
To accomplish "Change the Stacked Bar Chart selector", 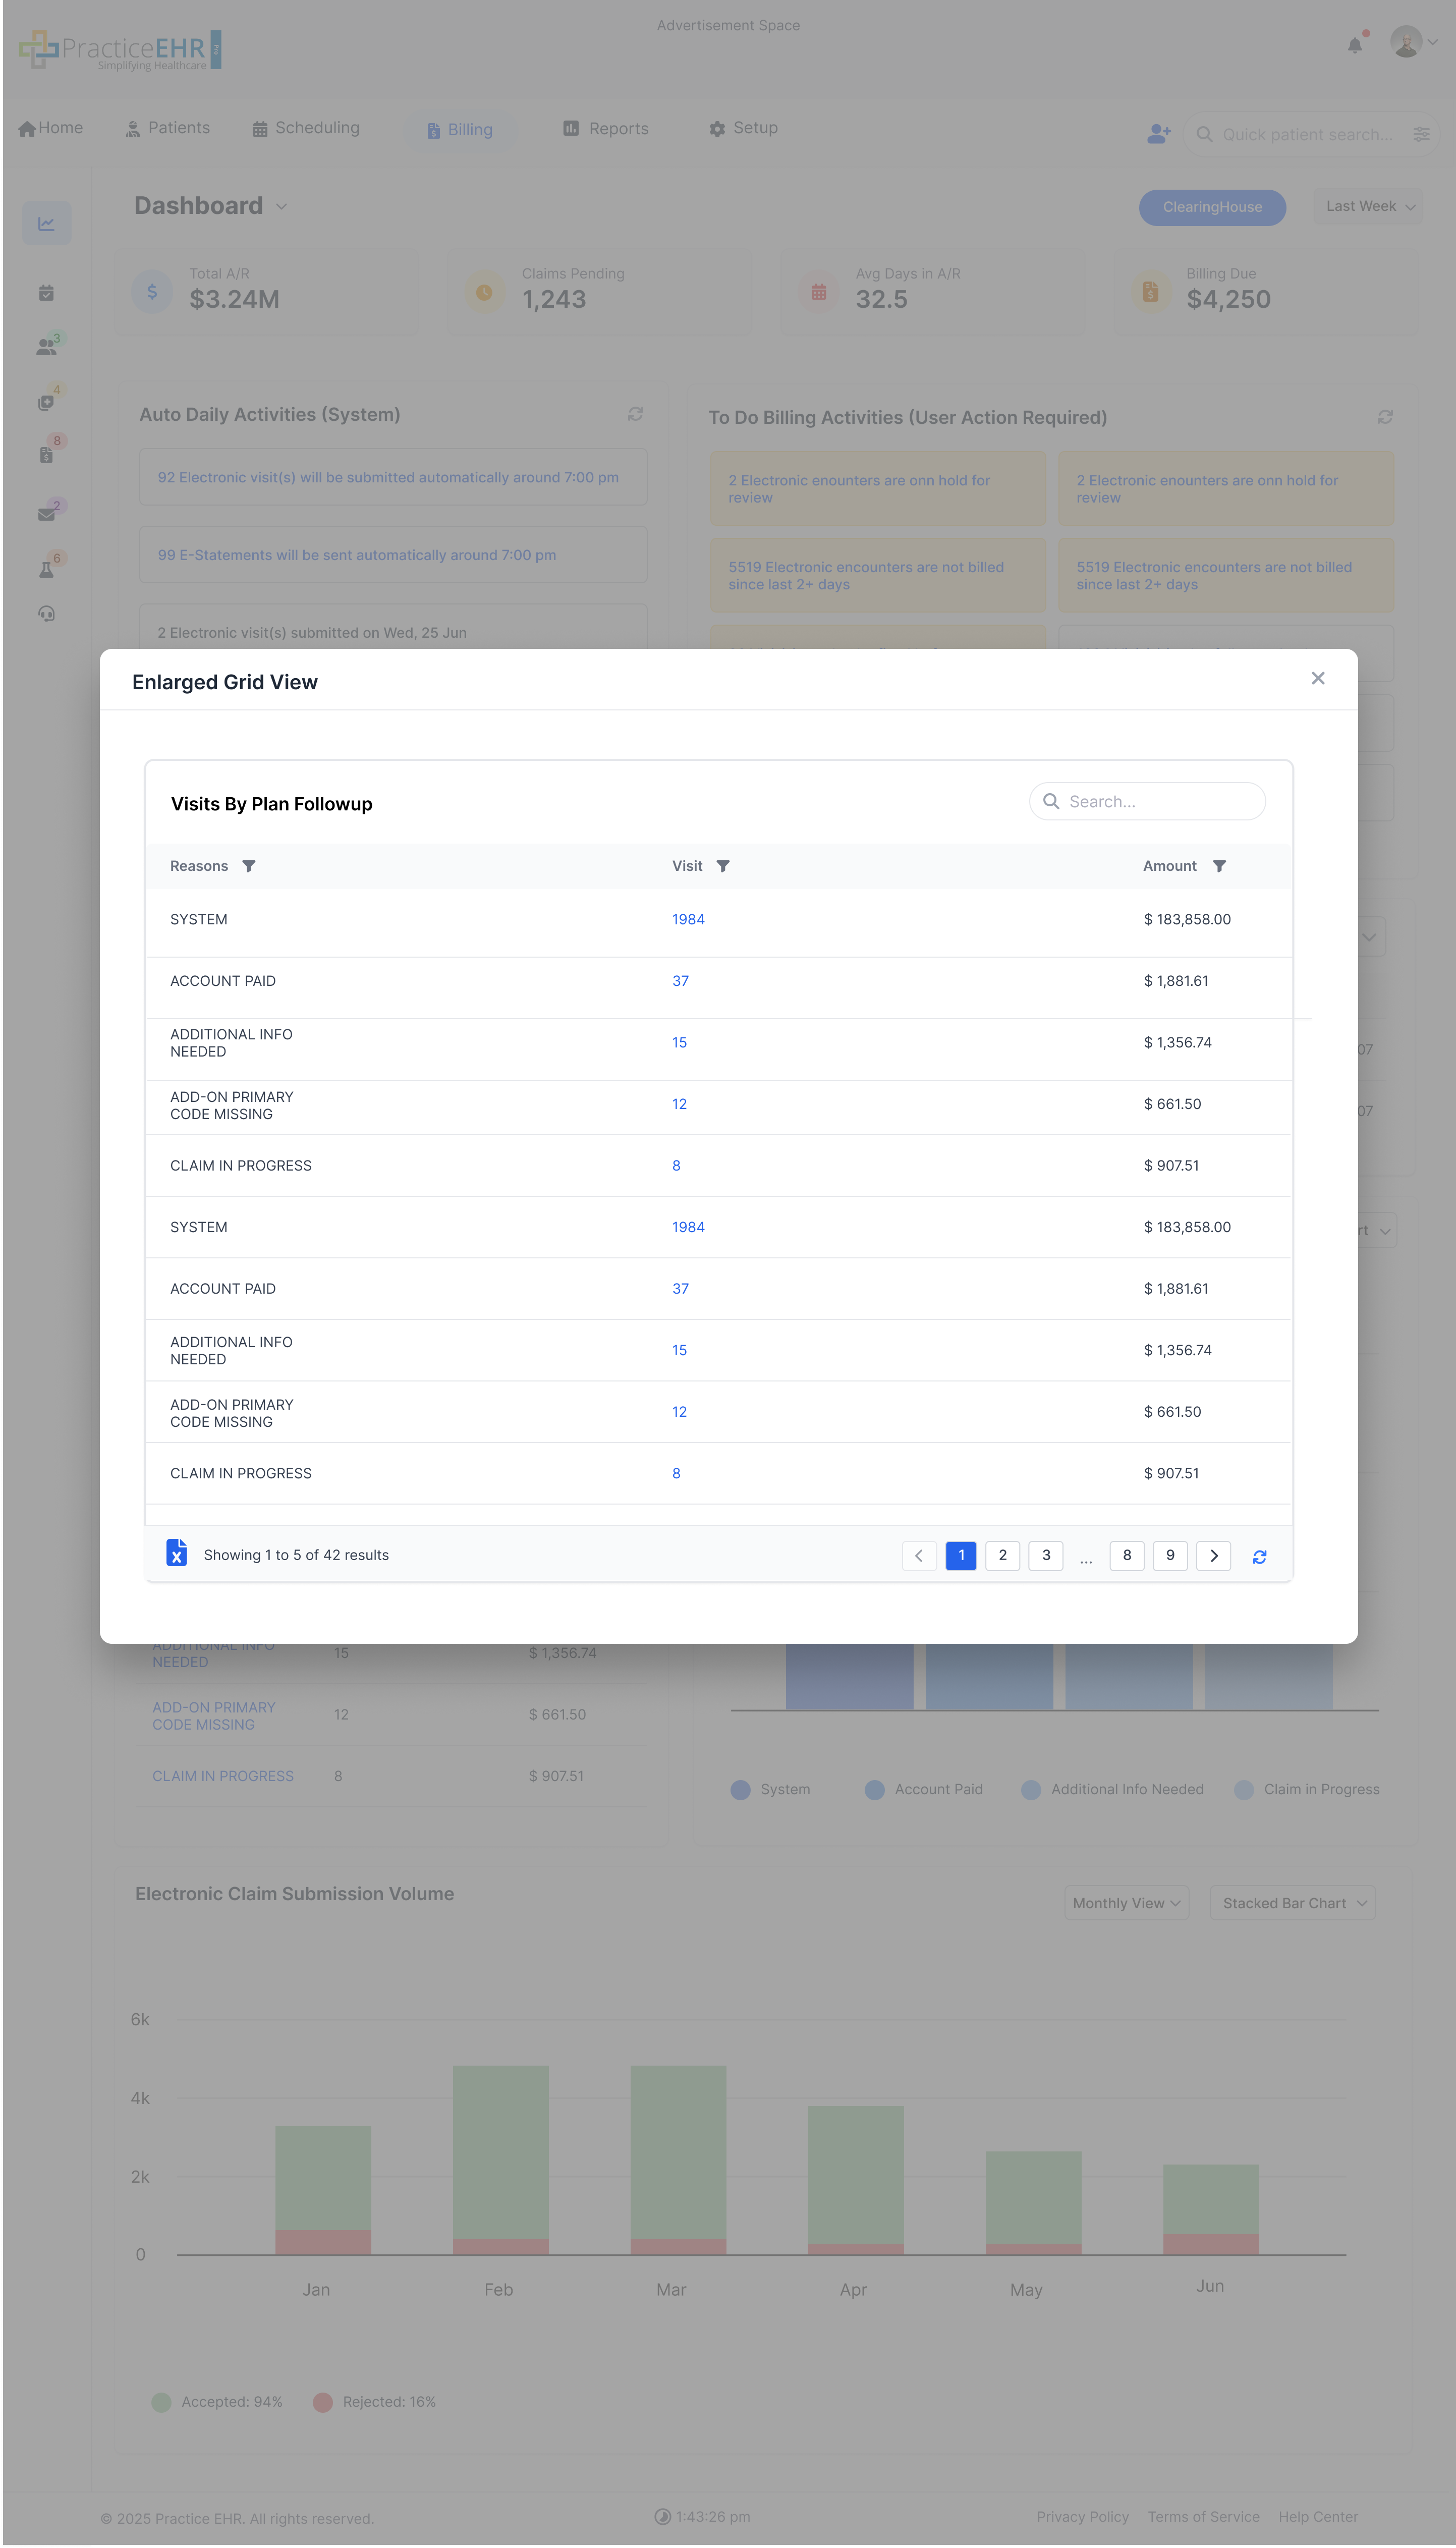I will [x=1292, y=1903].
